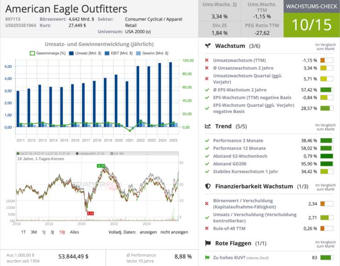340x266 pixels.
Task: Select the 3M chart timeframe
Action: point(34,232)
